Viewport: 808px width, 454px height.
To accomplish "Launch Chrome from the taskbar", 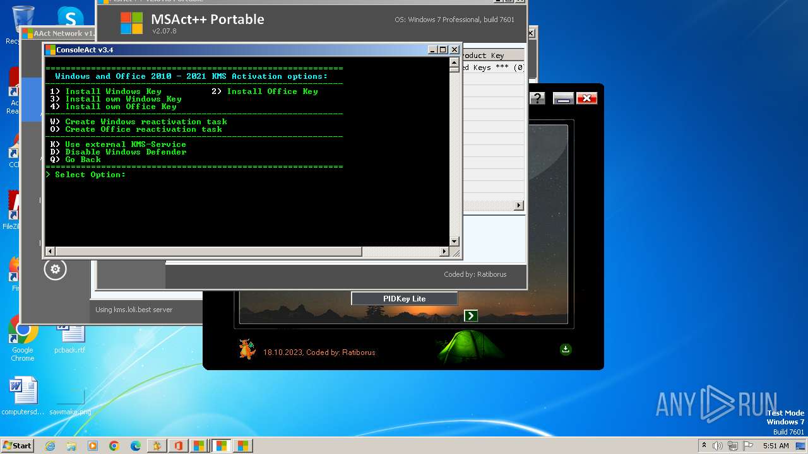I will [114, 446].
